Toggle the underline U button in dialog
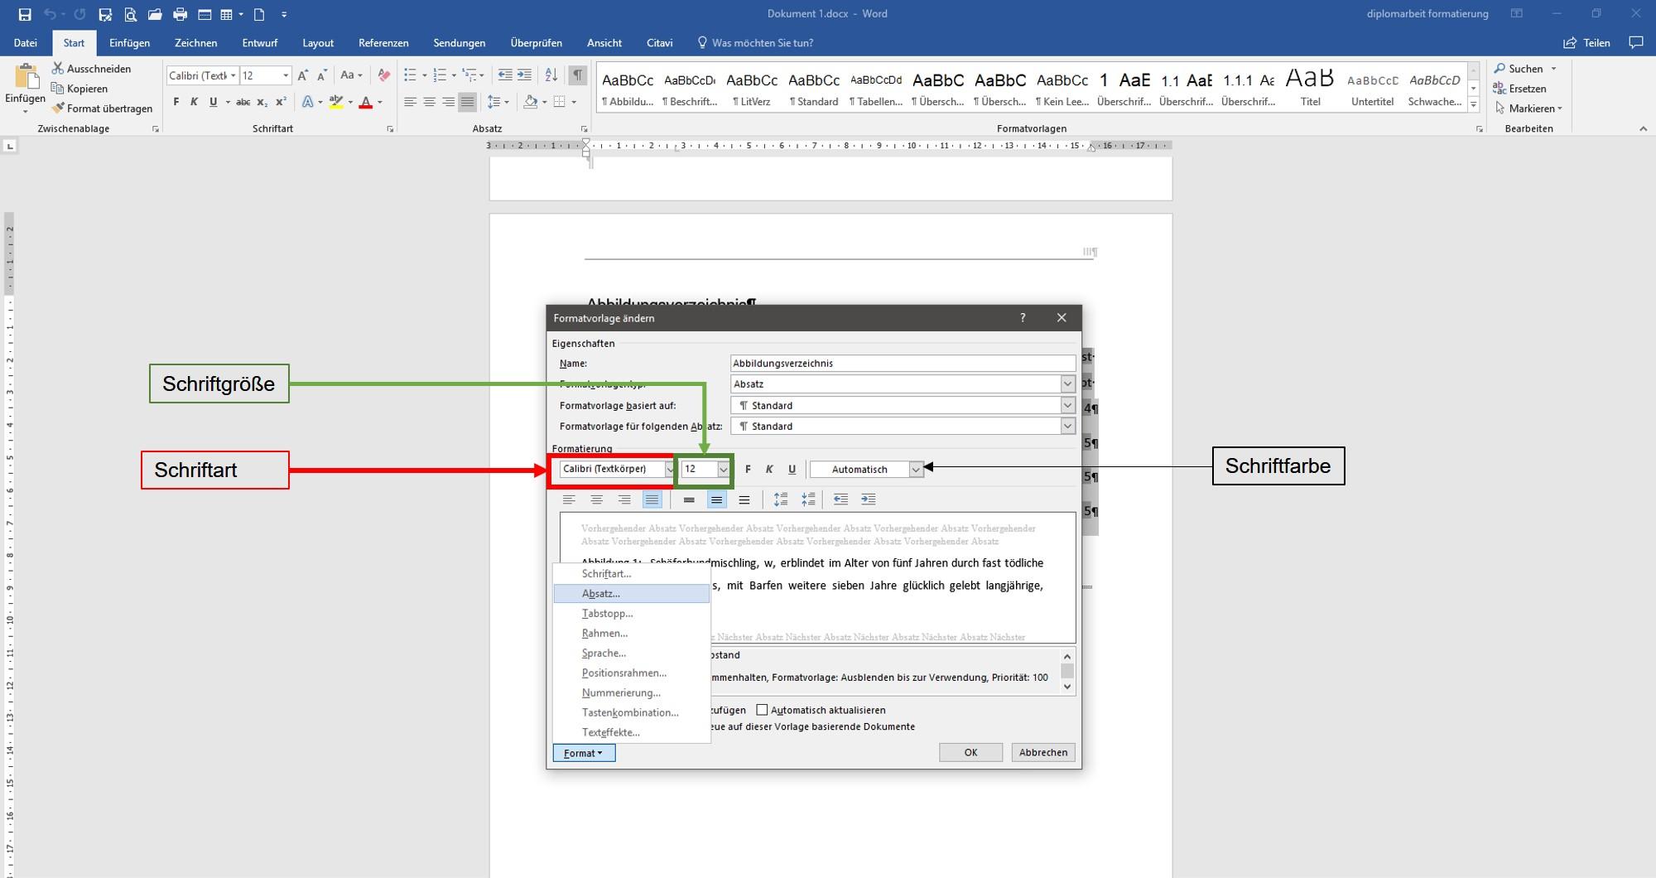 pos(792,470)
